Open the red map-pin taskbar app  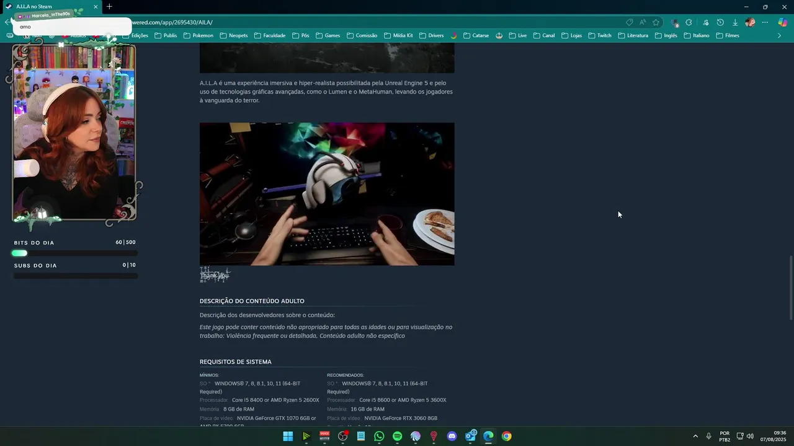pos(434,436)
